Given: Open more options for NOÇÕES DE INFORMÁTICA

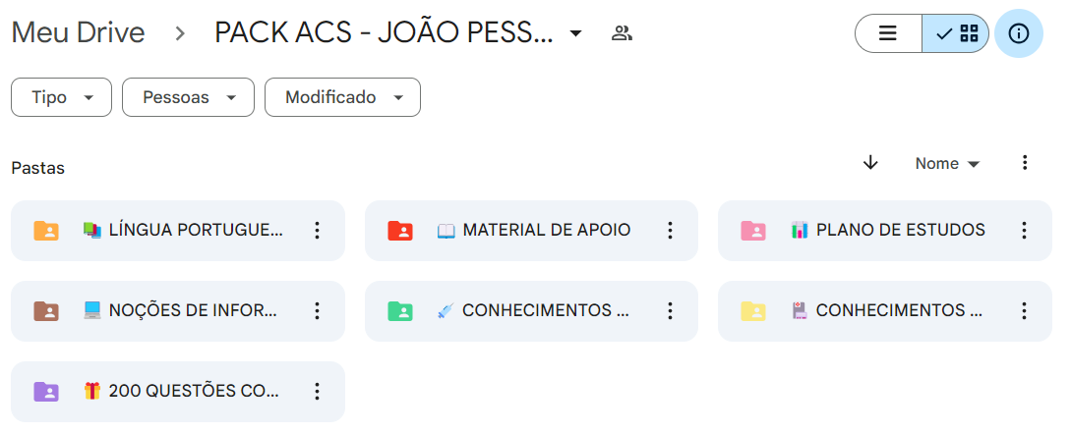Looking at the screenshot, I should (317, 311).
